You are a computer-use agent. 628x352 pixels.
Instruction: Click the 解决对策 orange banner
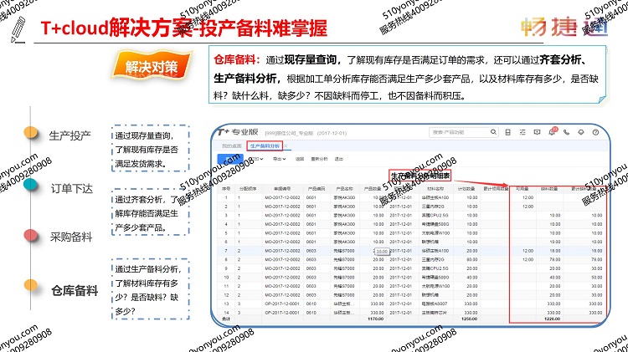(152, 66)
